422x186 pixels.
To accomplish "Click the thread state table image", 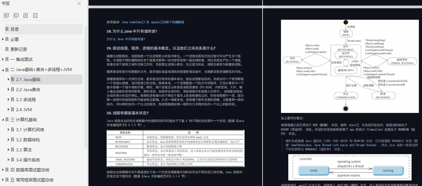I will click(175, 149).
